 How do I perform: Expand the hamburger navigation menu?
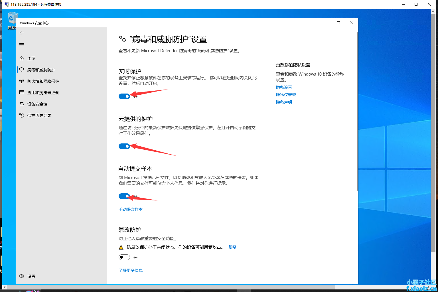click(x=22, y=45)
